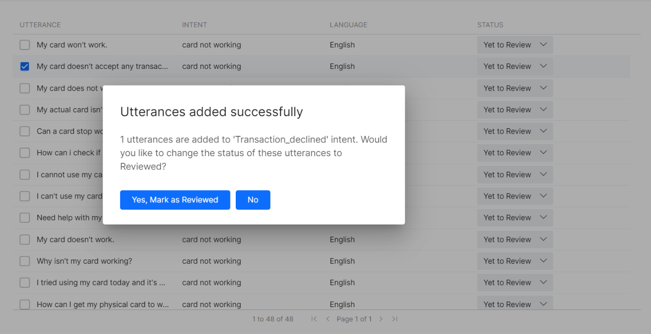Image resolution: width=651 pixels, height=334 pixels.
Task: Check the 'My card won't work.' checkbox
Action: (x=25, y=45)
